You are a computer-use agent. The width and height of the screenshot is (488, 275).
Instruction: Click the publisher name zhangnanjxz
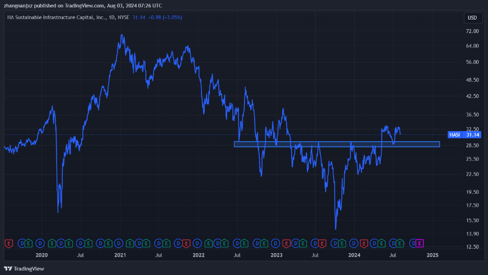coord(18,6)
